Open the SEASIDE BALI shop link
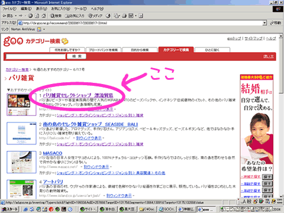This screenshot has height=213, width=284. click(x=91, y=124)
